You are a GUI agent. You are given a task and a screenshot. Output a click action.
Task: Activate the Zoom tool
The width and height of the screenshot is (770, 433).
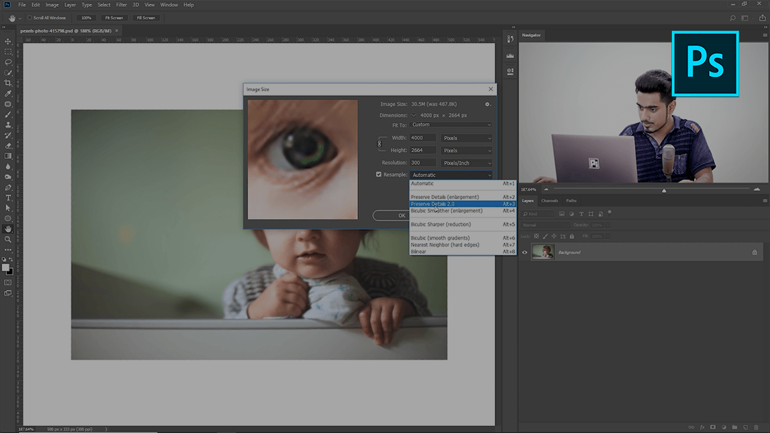(8, 239)
